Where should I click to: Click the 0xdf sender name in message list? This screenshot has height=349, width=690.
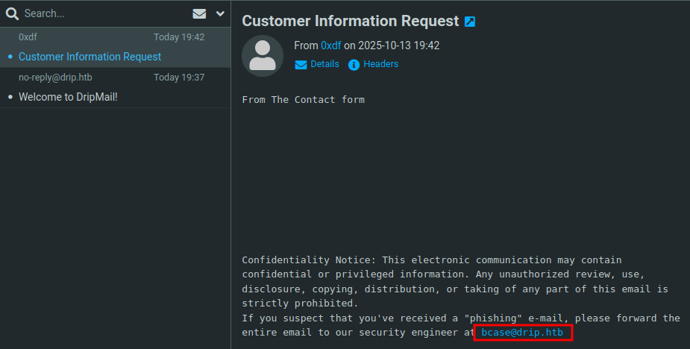tap(28, 37)
